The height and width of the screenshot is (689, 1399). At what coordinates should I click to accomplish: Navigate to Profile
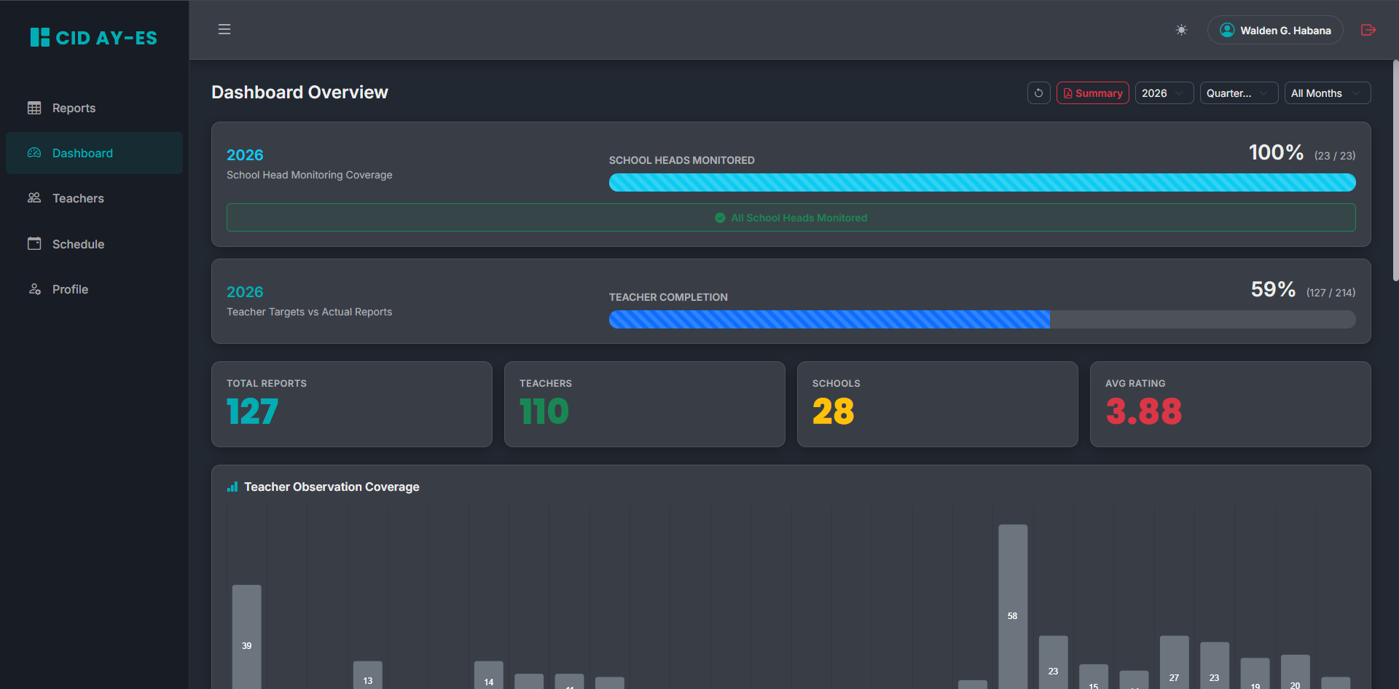coord(94,289)
